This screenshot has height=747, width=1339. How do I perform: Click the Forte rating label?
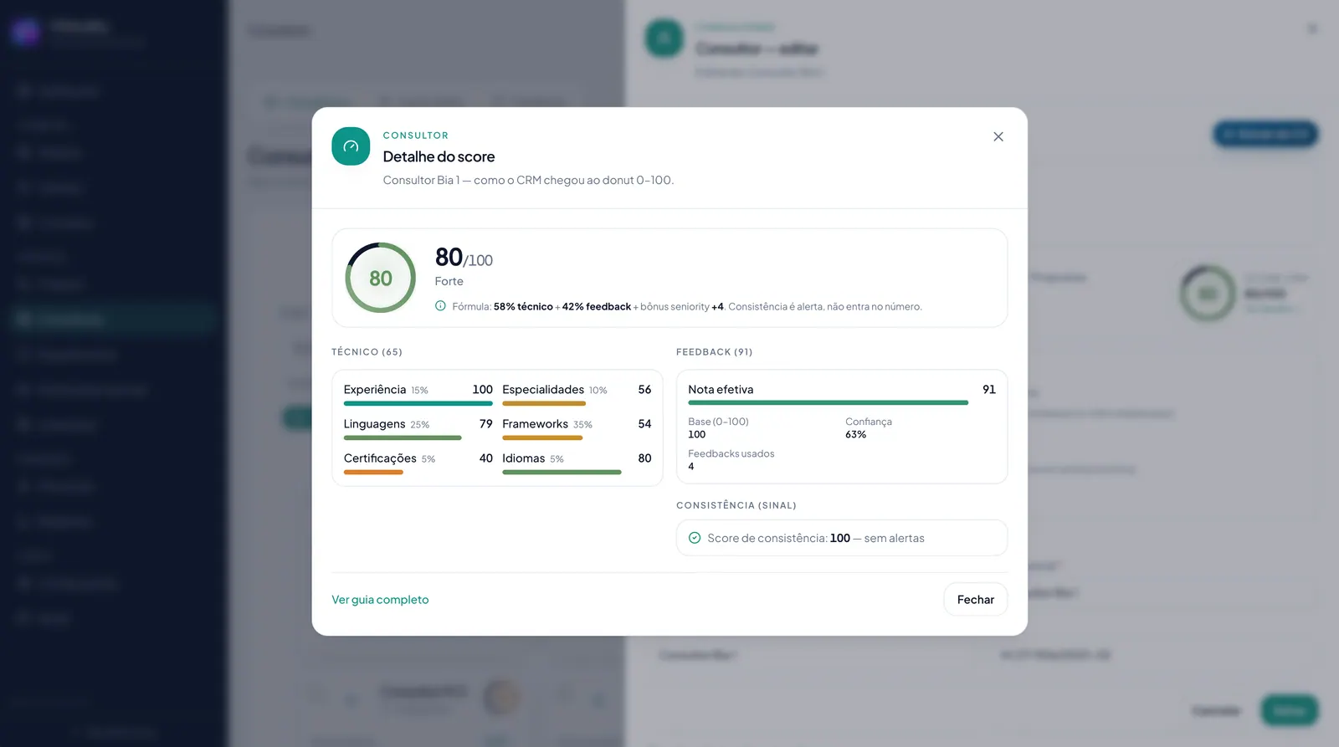tap(449, 281)
